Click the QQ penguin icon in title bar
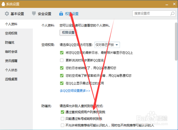The height and width of the screenshot is (130, 178). [x=3, y=4]
